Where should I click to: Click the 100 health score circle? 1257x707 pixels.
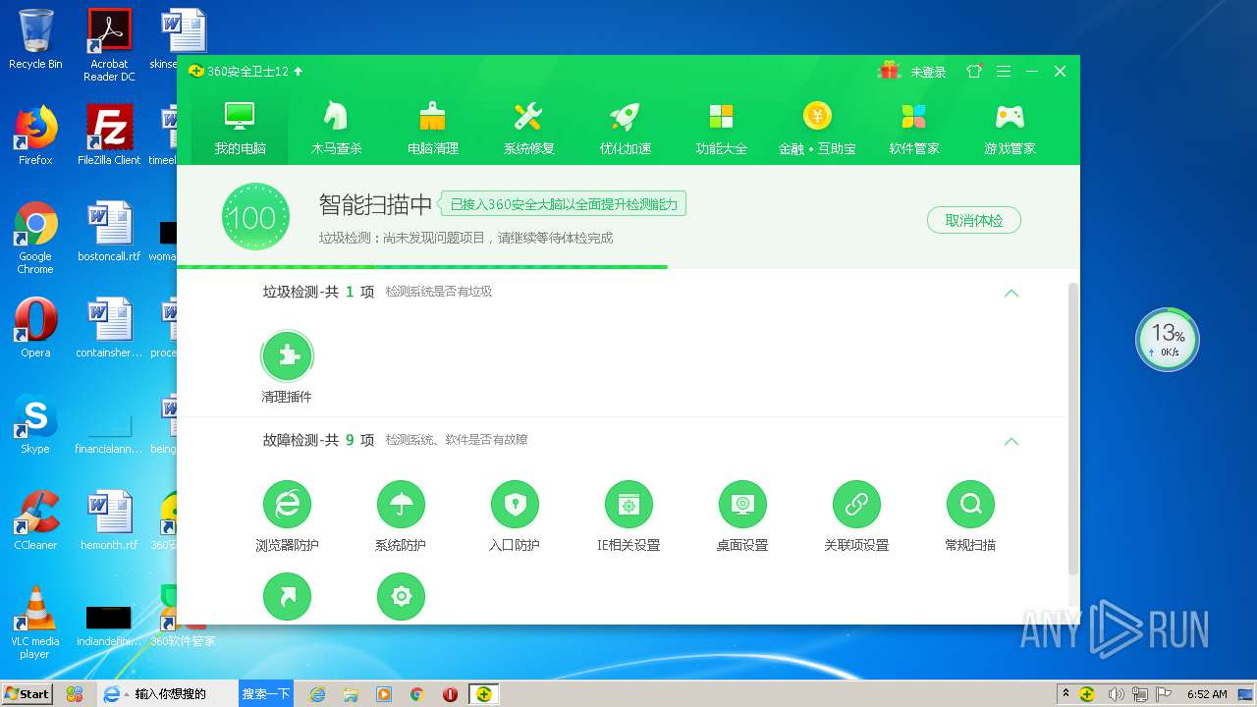(255, 216)
